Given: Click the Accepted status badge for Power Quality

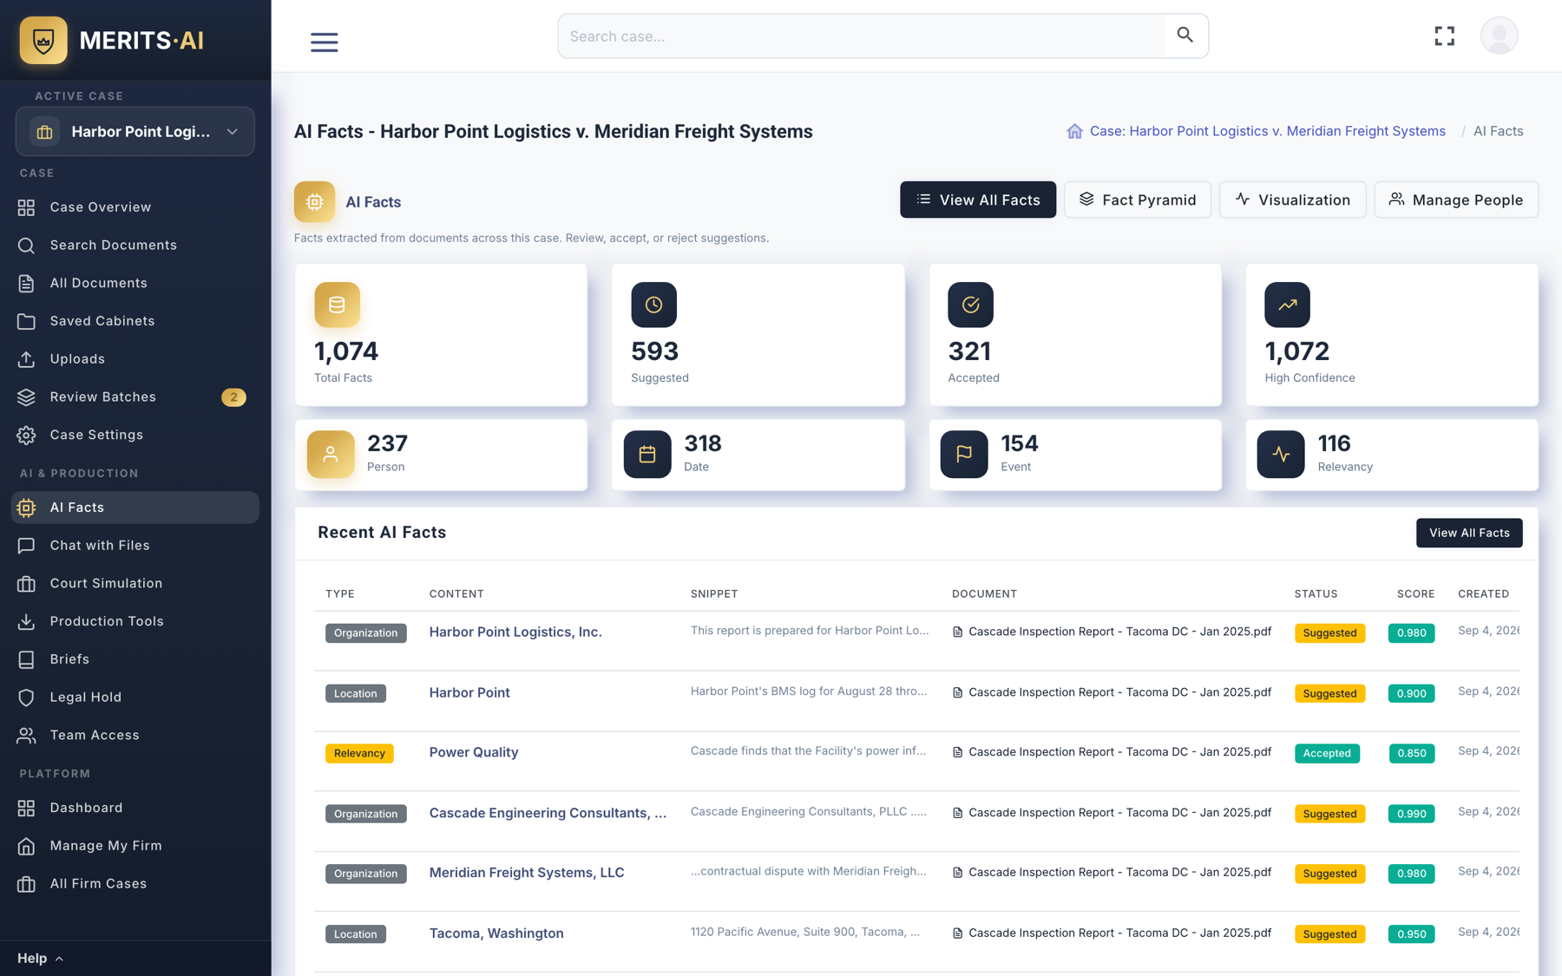Looking at the screenshot, I should pos(1327,753).
